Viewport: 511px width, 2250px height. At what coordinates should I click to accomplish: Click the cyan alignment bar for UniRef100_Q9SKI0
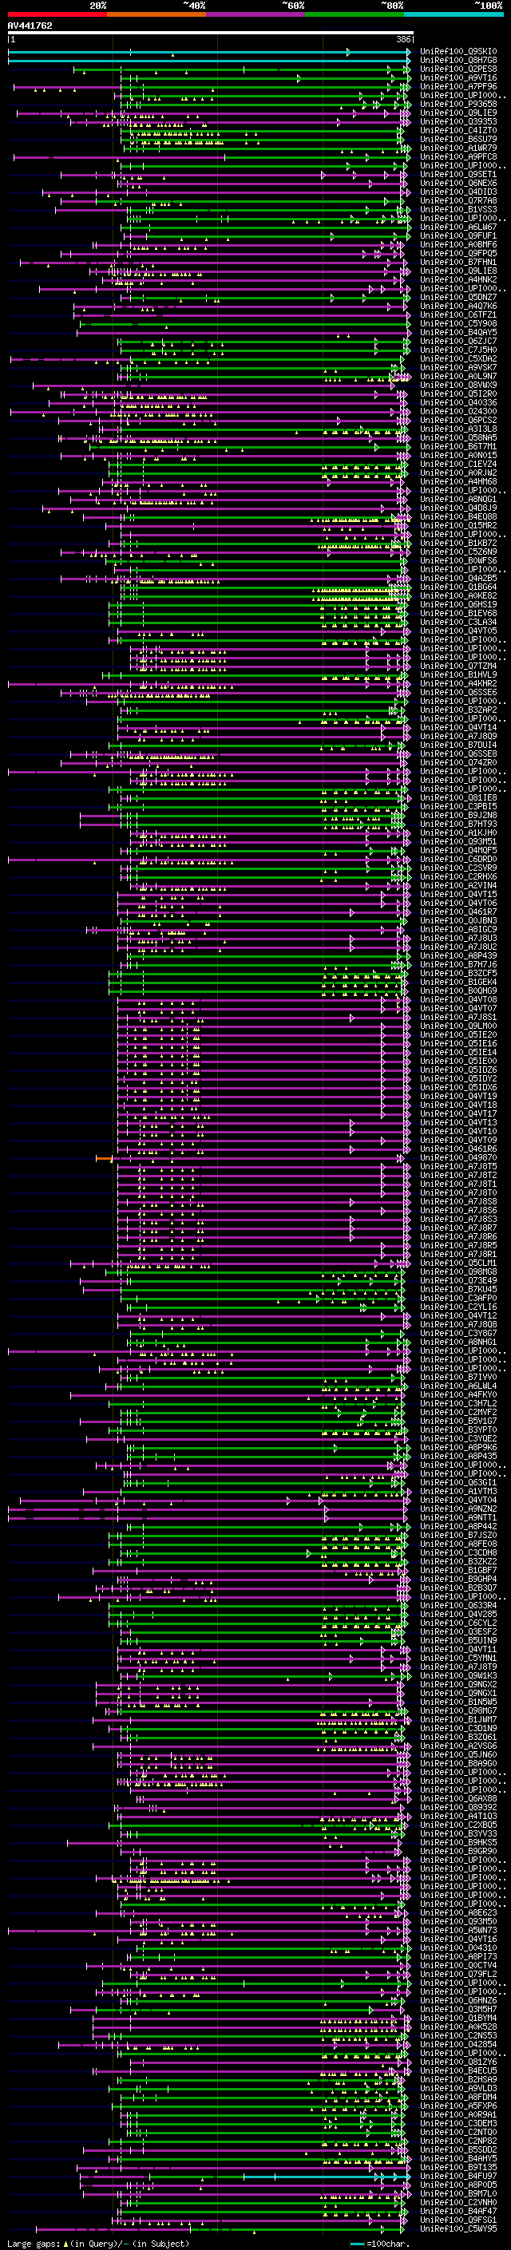click(x=210, y=52)
